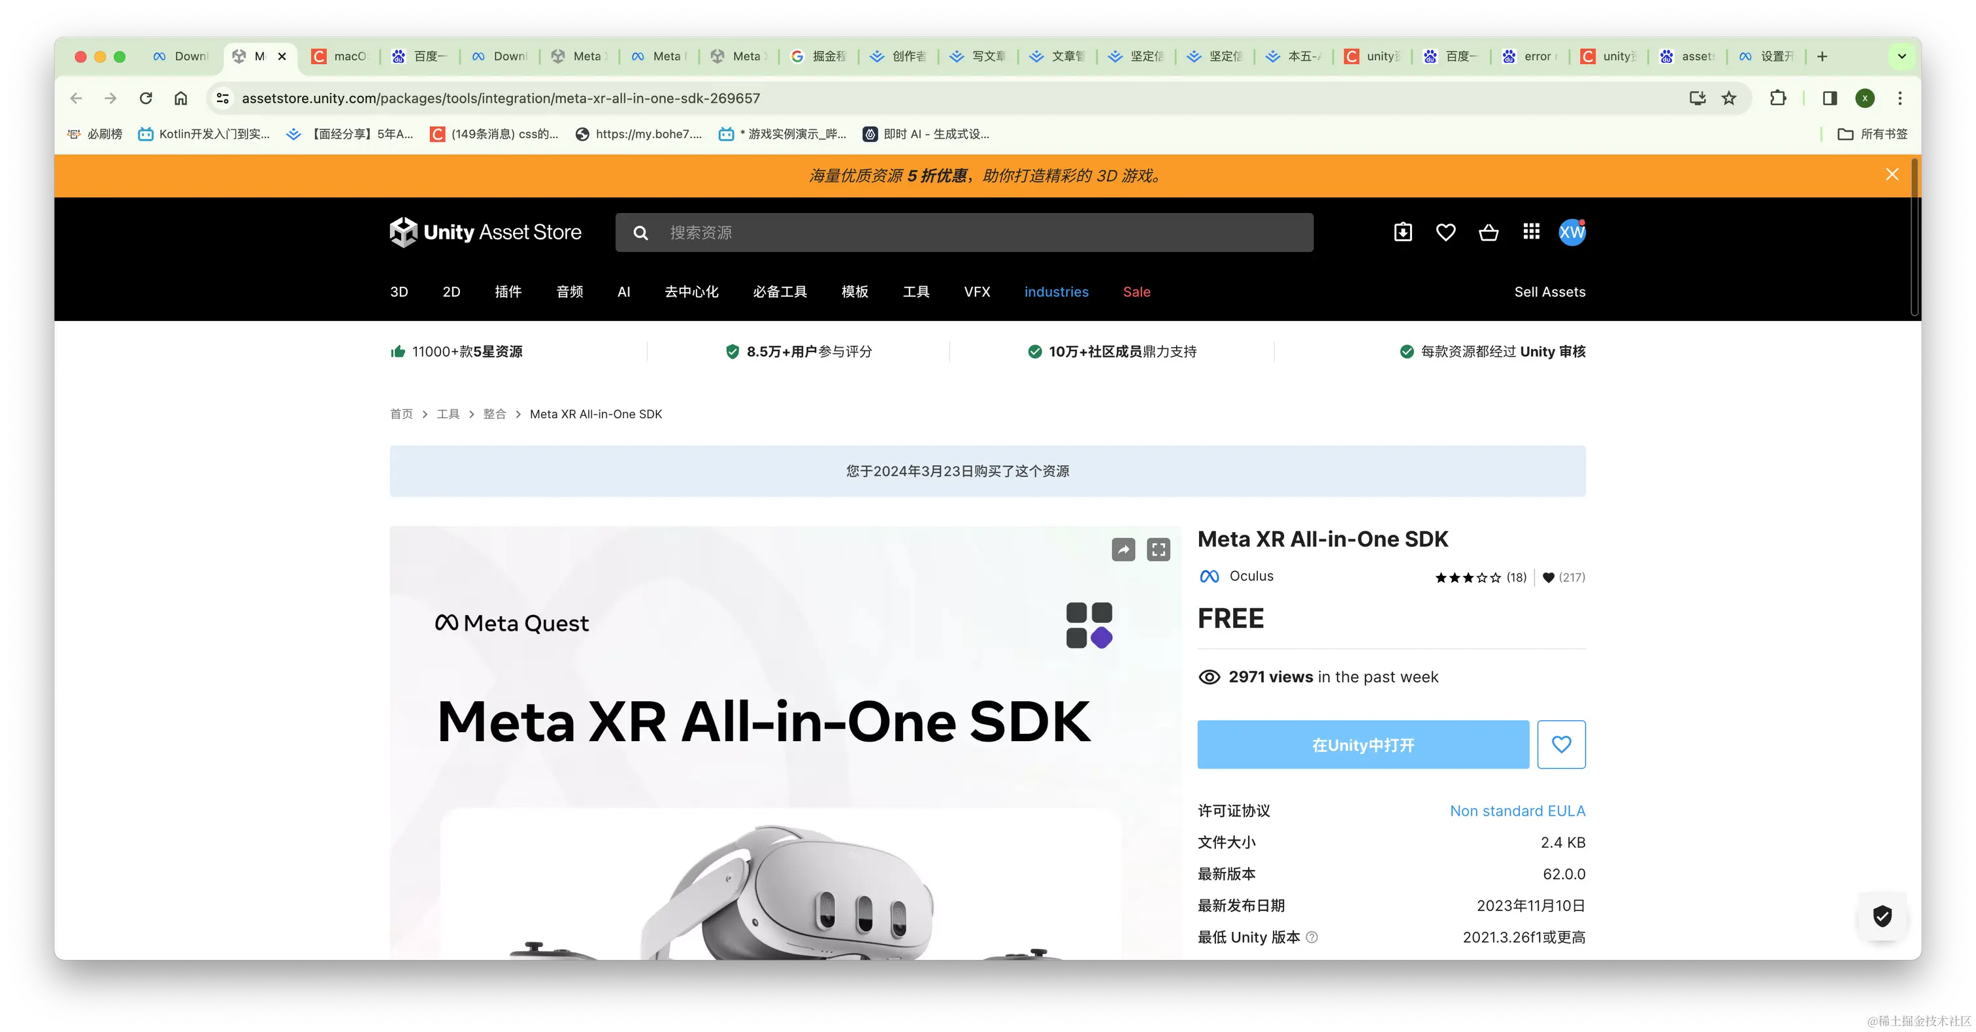
Task: Open the apps grid icon in header
Action: (x=1531, y=232)
